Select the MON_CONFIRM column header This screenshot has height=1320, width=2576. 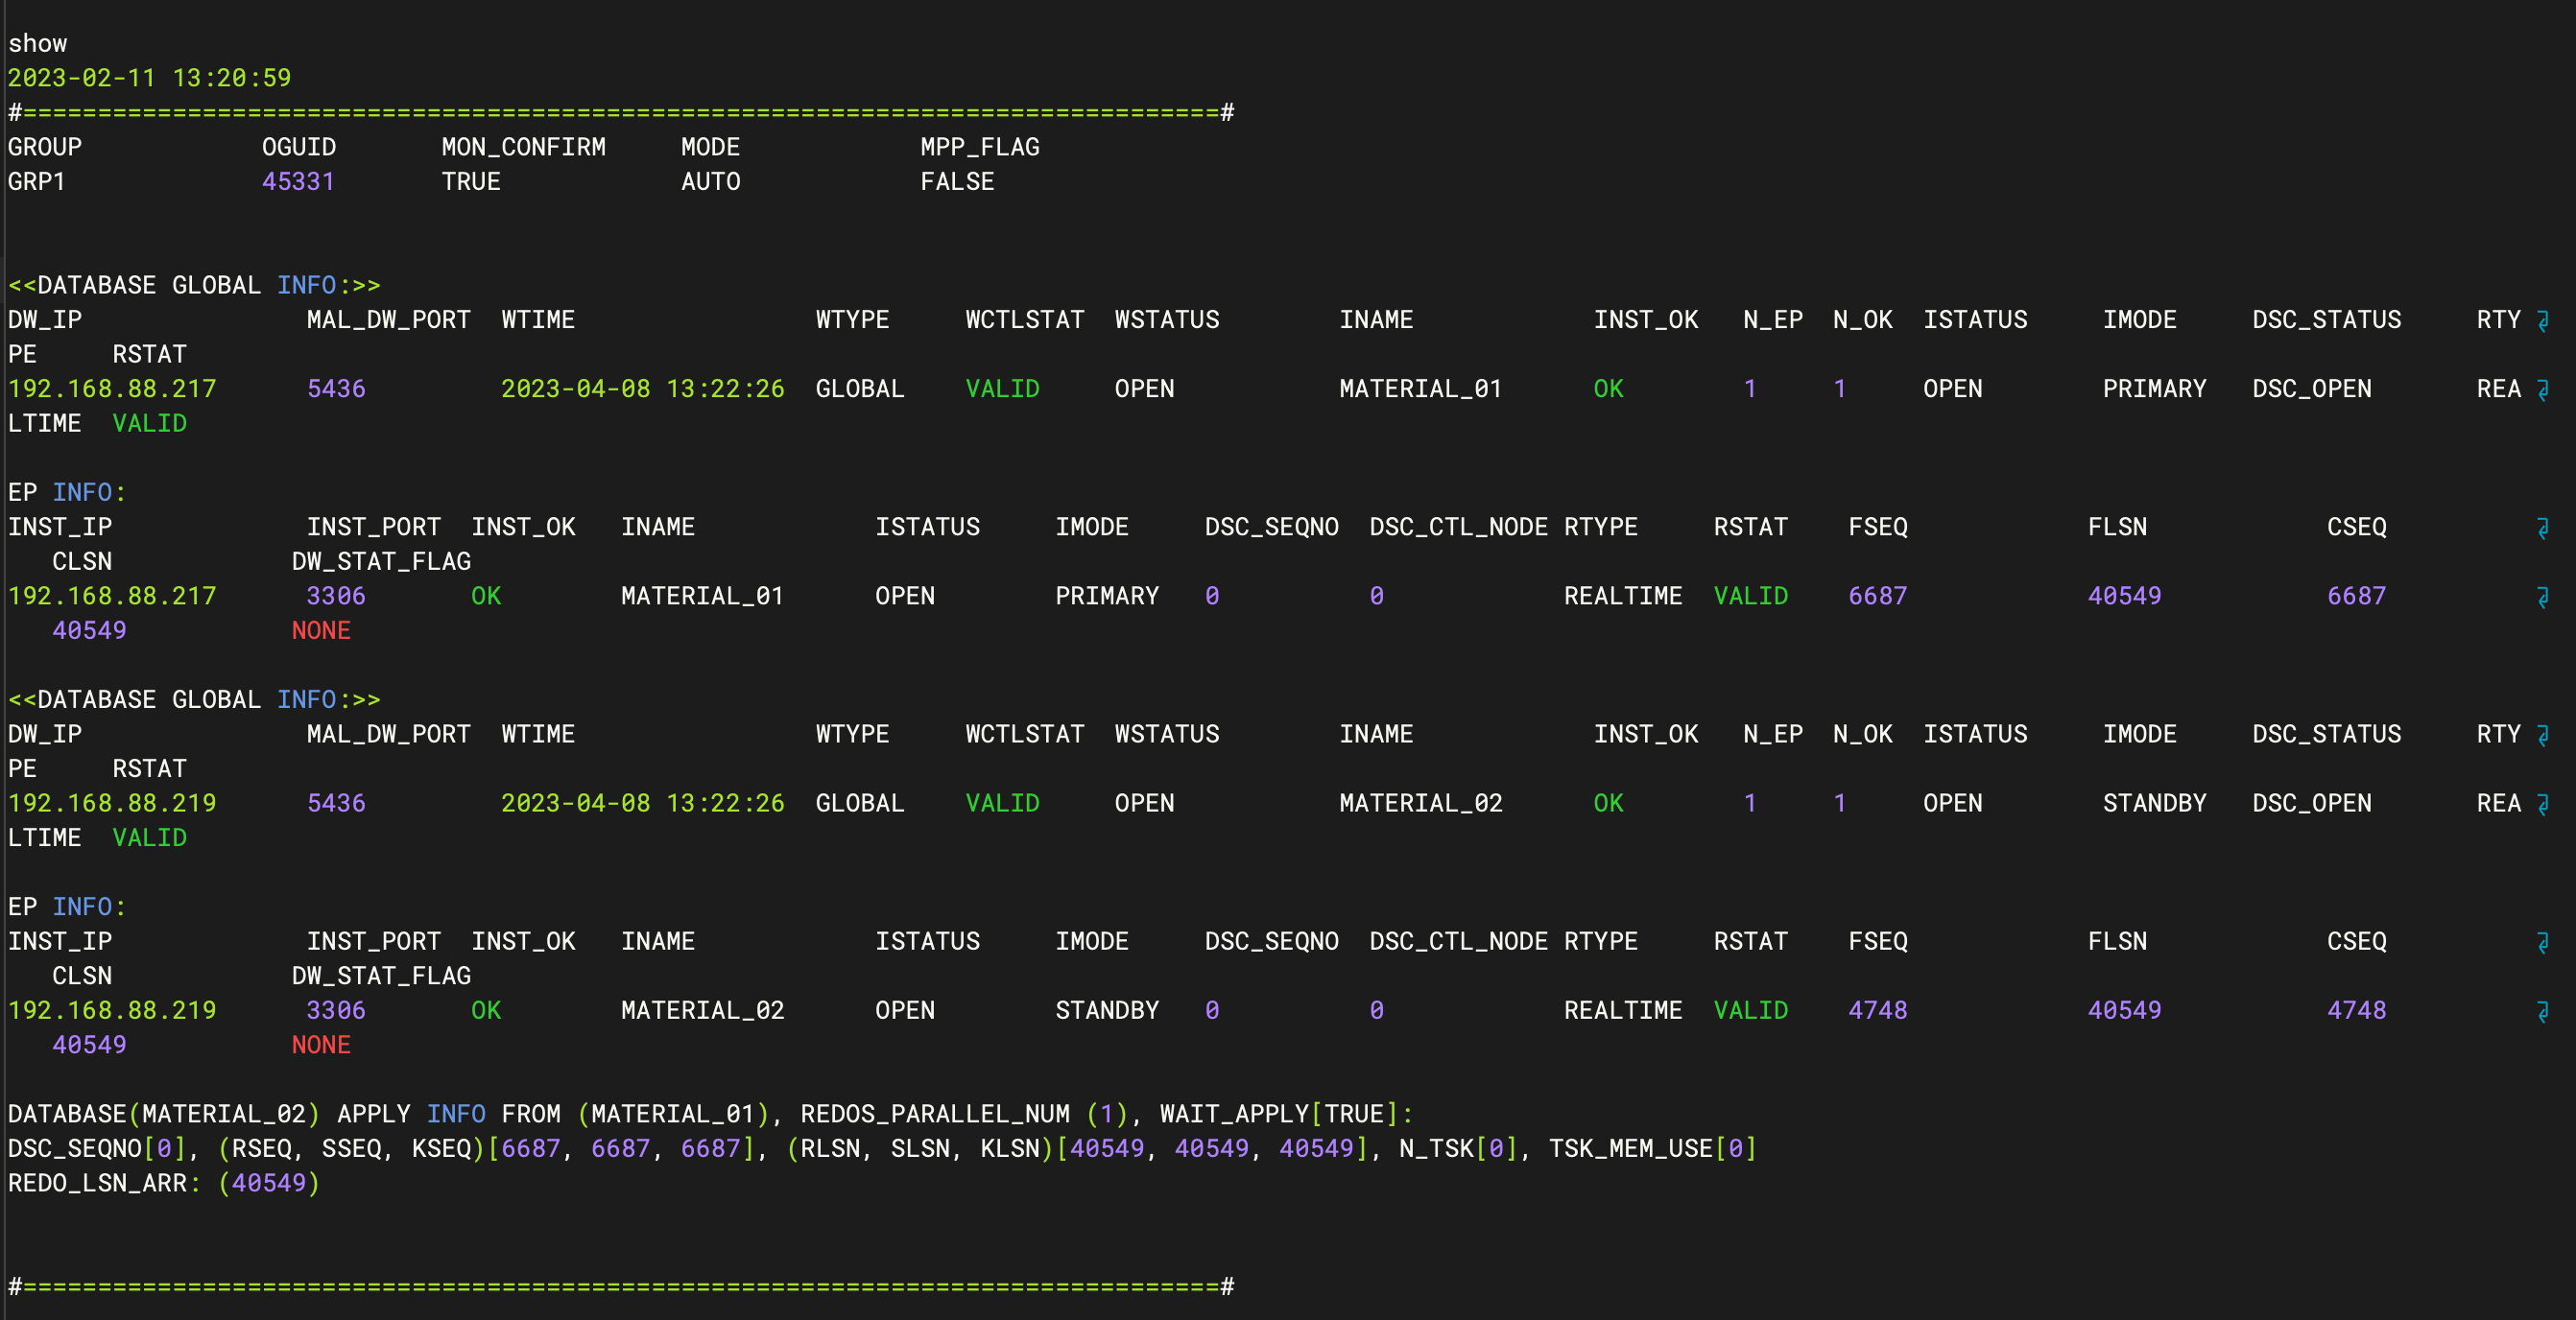click(x=524, y=147)
